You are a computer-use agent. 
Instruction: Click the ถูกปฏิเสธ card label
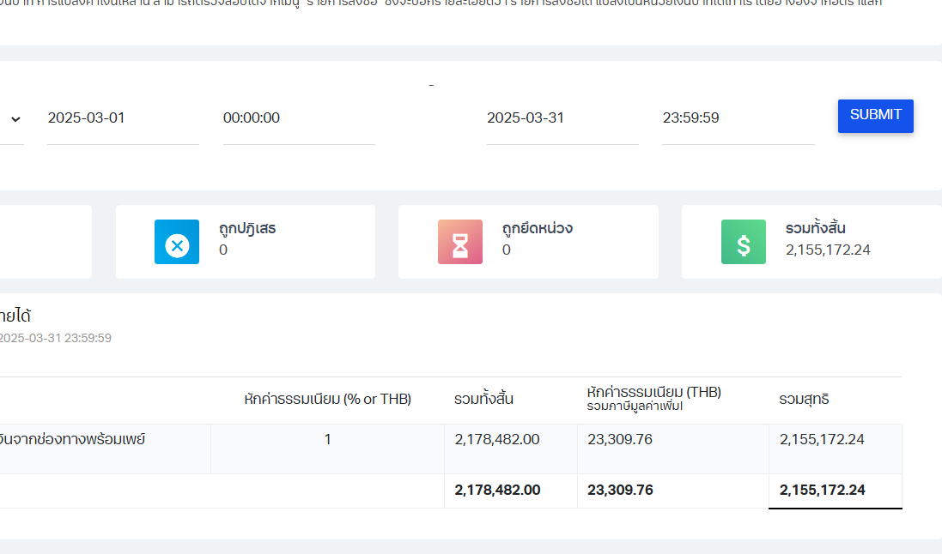point(247,229)
